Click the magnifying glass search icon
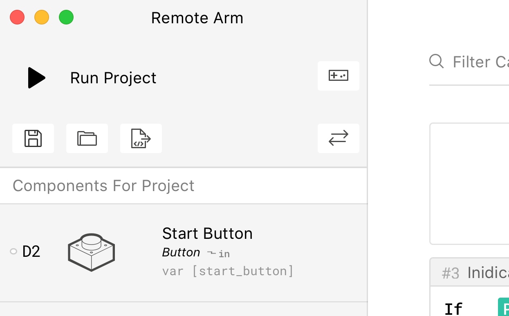509x316 pixels. (436, 62)
